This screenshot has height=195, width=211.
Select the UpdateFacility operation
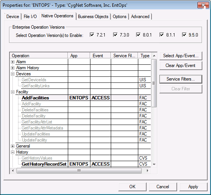pyautogui.click(x=34, y=140)
